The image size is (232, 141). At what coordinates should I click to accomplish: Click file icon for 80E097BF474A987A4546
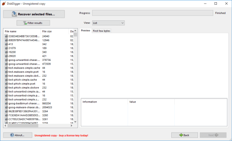6,40
